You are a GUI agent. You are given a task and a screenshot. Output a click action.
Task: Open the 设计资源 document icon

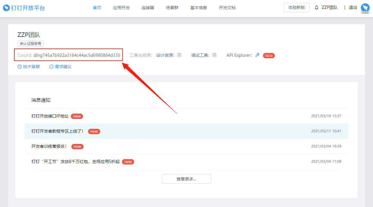pos(179,55)
